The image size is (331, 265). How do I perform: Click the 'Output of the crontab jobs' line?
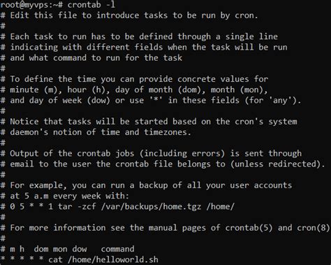click(x=151, y=153)
